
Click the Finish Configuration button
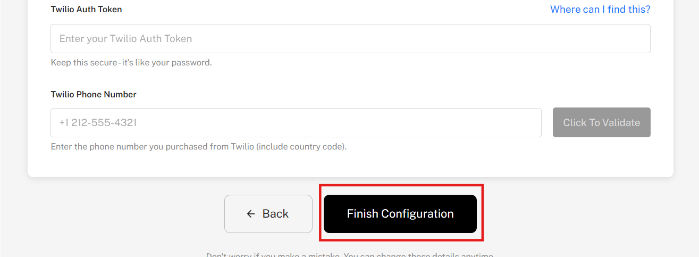400,214
